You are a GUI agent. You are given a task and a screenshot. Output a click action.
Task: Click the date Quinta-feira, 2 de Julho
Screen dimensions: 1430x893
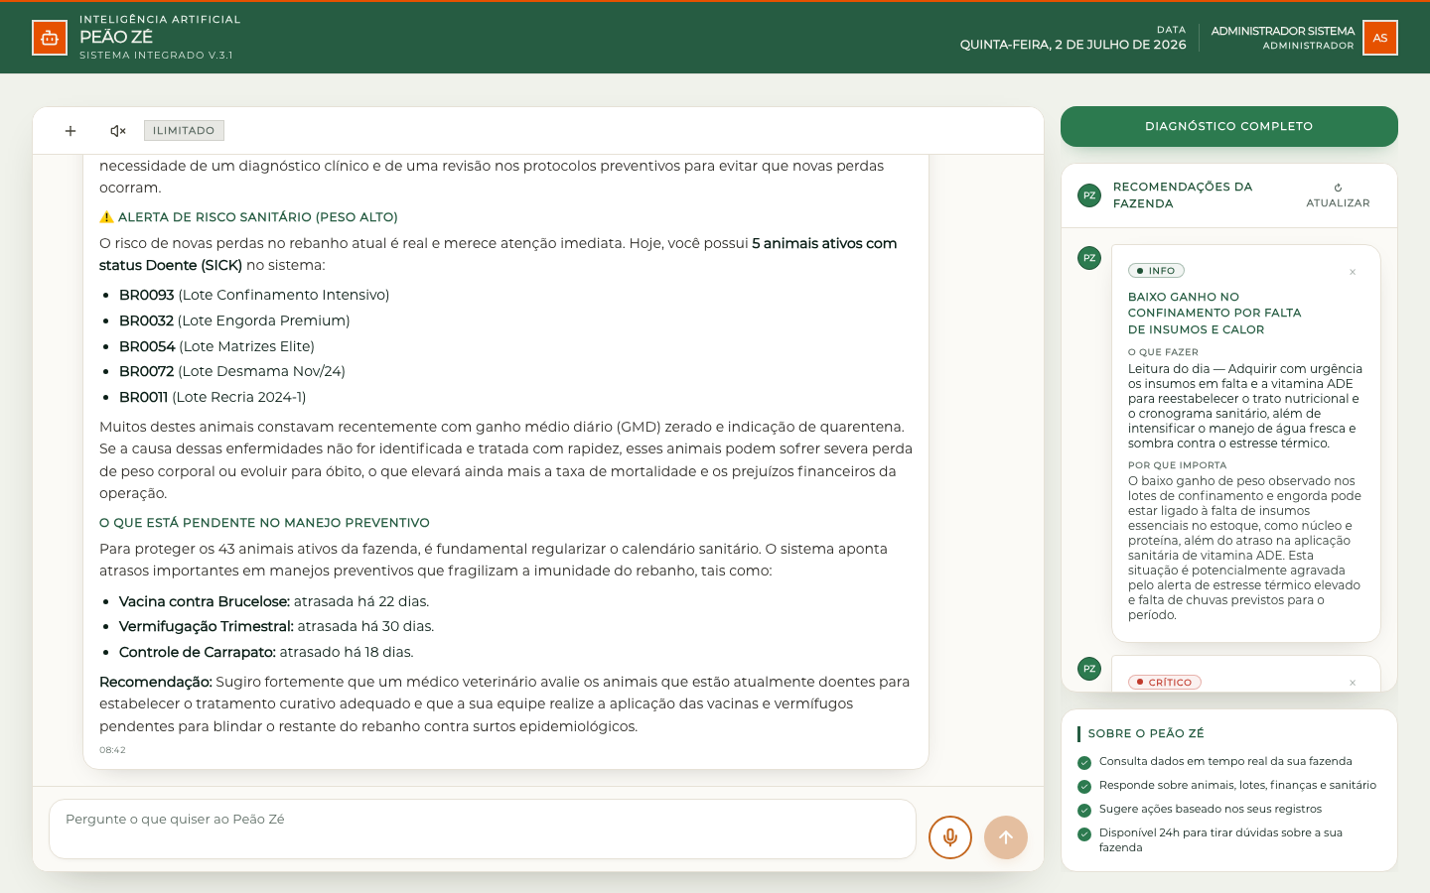1073,45
